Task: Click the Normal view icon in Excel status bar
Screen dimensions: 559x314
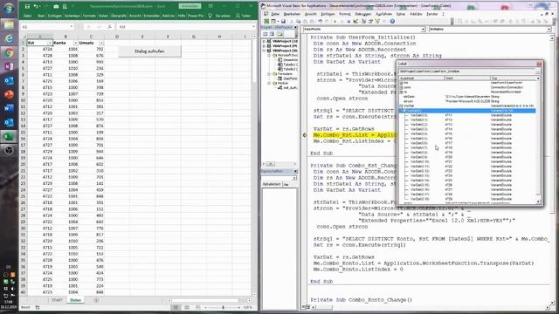Action: coord(176,307)
